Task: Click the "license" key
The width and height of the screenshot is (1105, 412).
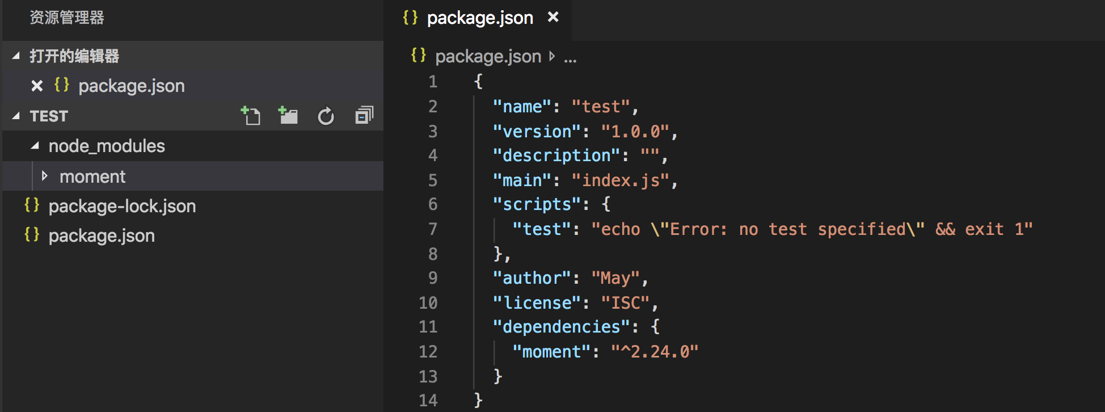Action: [x=537, y=303]
